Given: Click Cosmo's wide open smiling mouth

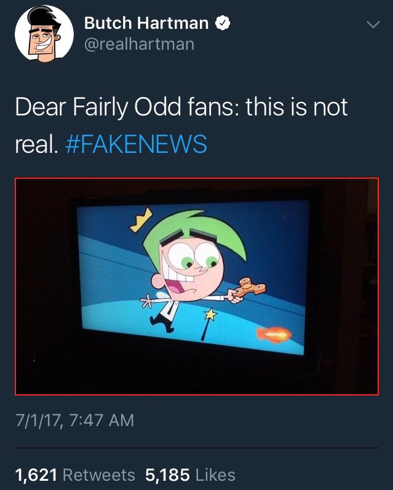Looking at the screenshot, I should pos(177,284).
